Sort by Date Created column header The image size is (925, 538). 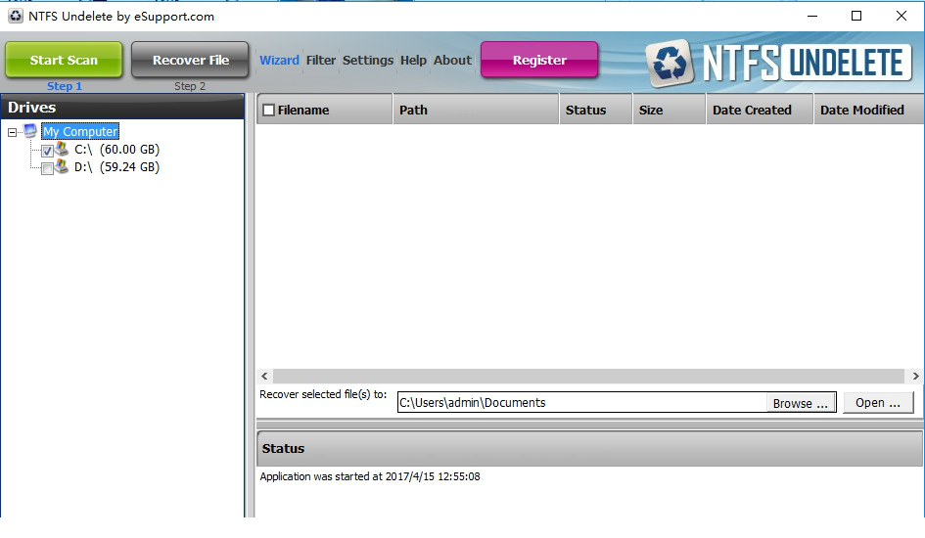coord(760,110)
